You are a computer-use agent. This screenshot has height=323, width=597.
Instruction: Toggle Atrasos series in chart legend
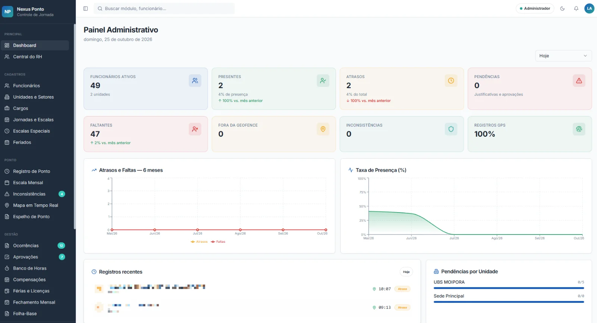[199, 242]
